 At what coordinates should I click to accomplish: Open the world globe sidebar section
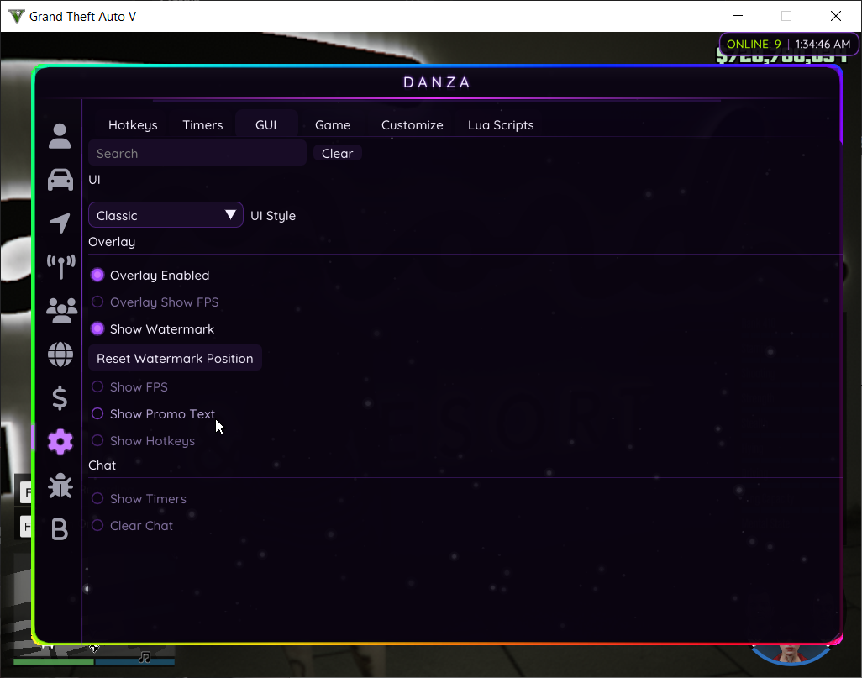coord(60,355)
